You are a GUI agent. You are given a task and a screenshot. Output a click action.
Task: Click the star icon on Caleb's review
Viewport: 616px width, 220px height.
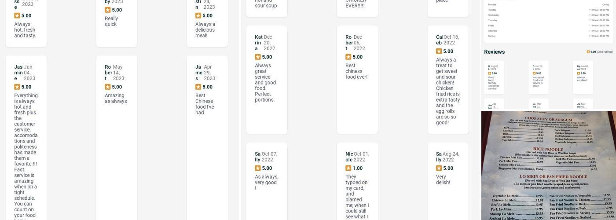[439, 51]
